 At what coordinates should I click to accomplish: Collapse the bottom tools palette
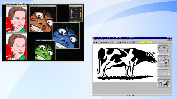click(x=169, y=79)
